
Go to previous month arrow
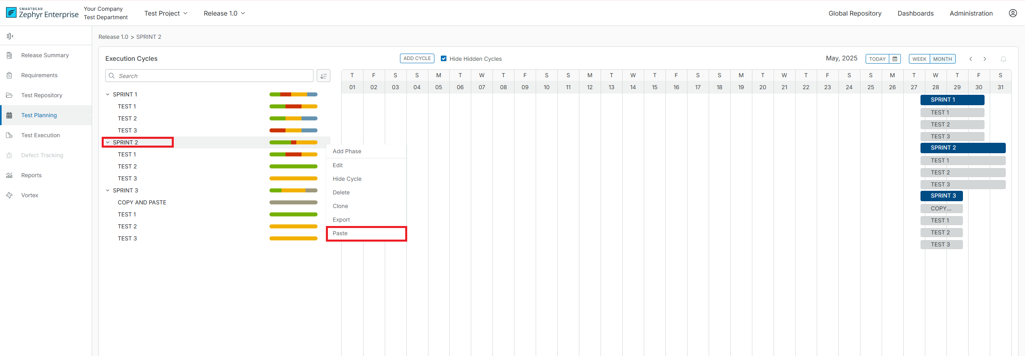pyautogui.click(x=971, y=59)
